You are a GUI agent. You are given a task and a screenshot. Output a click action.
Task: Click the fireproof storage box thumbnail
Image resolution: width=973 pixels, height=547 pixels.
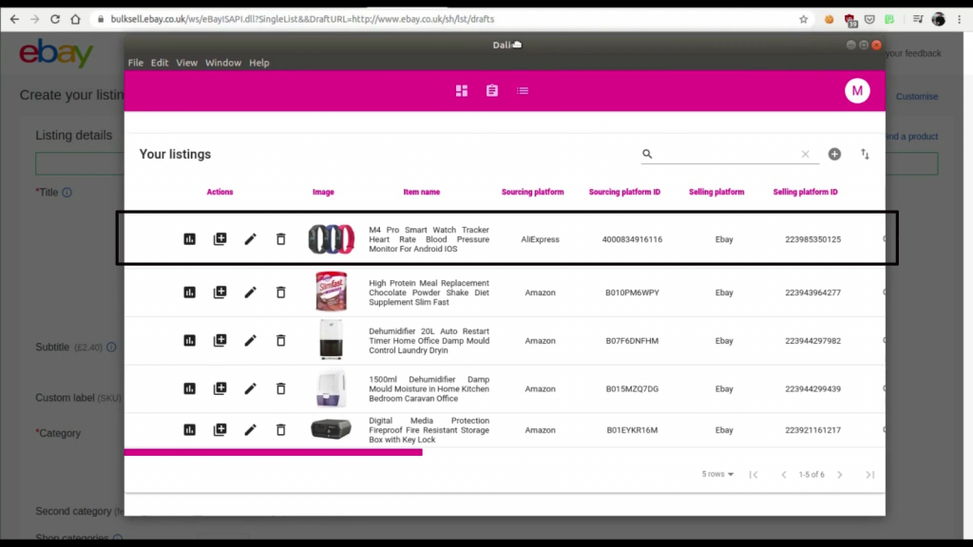pos(332,428)
